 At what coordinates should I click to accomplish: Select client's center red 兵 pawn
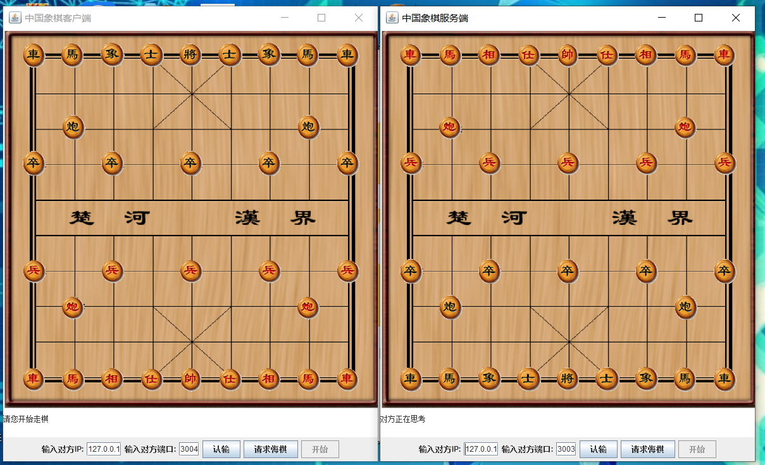point(190,271)
